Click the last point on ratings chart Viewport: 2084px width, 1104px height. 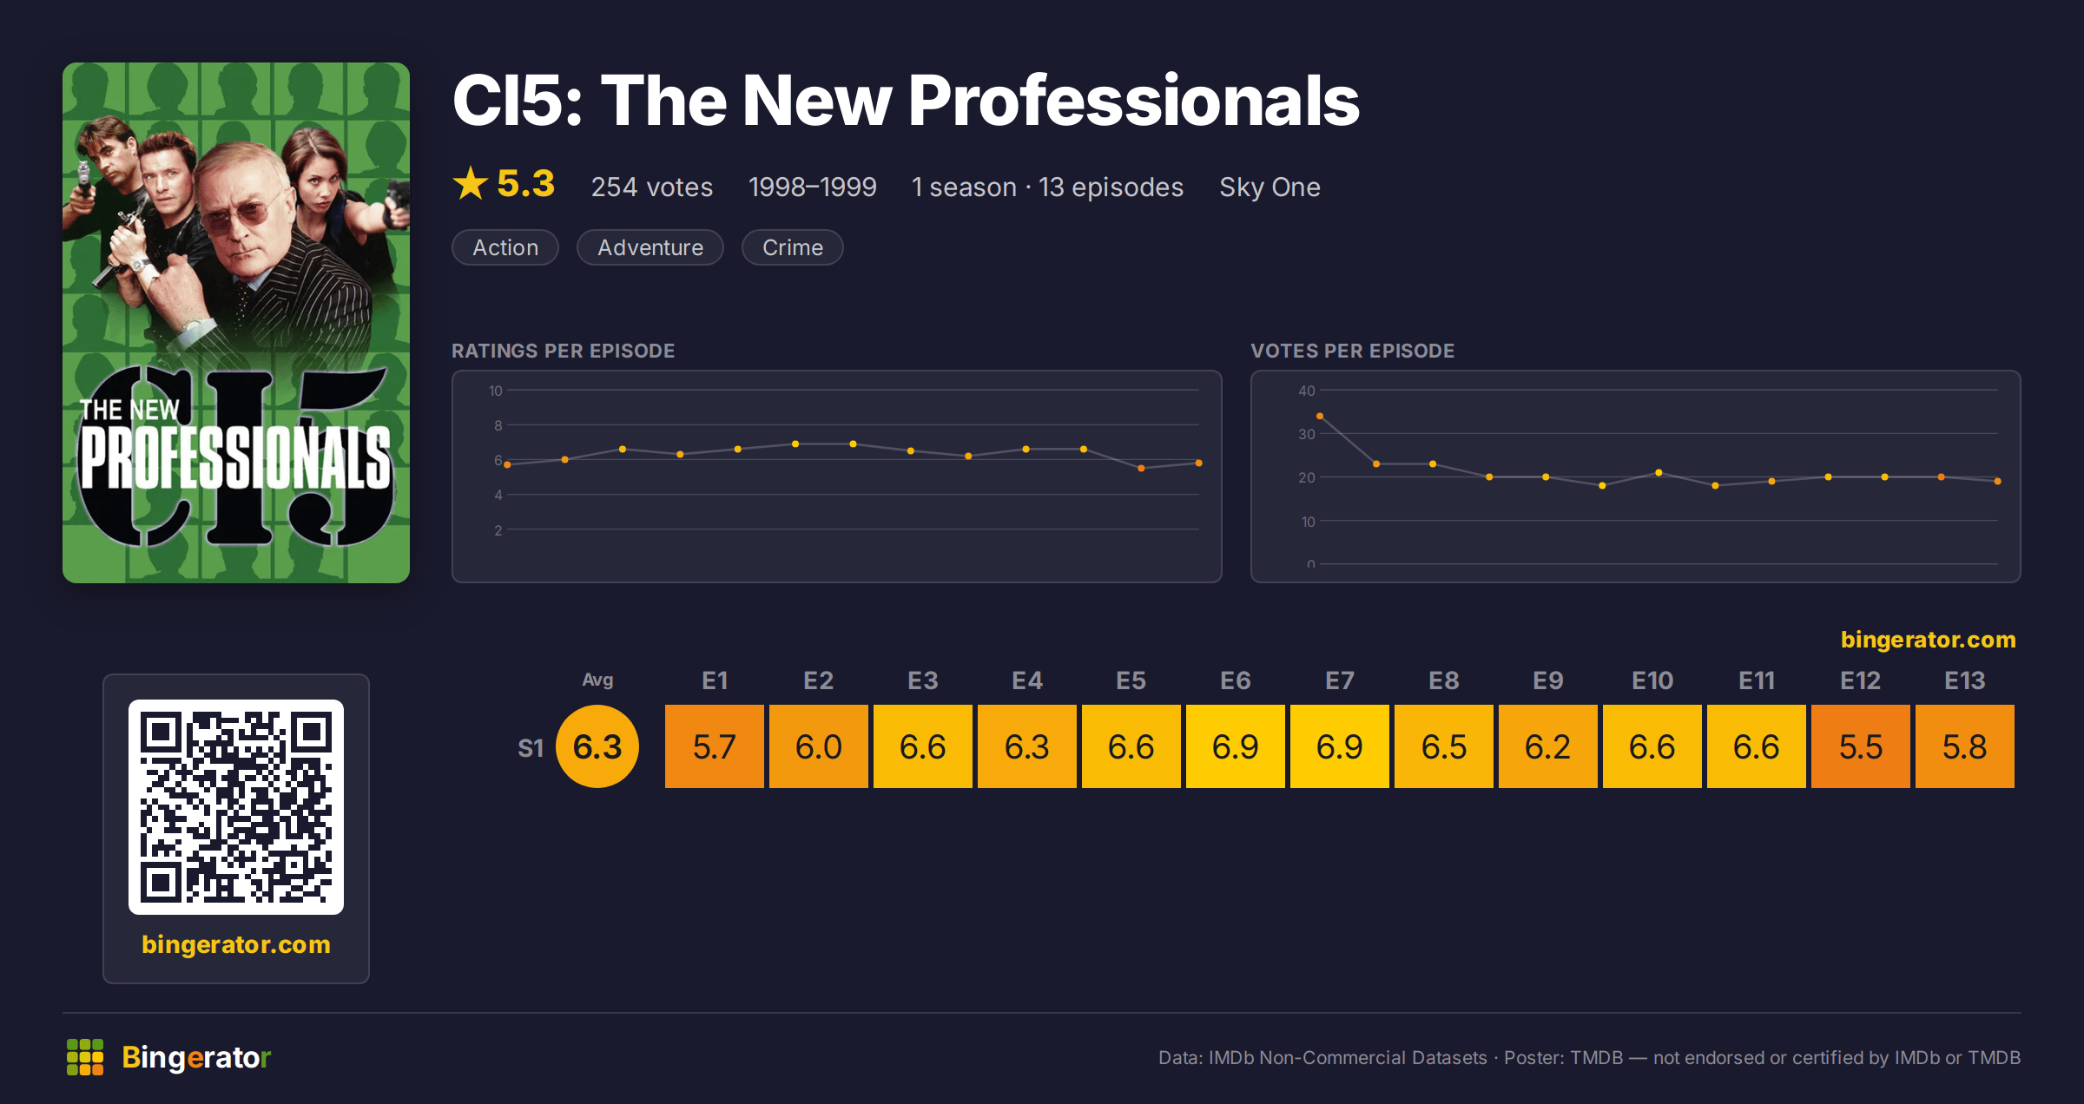1199,463
